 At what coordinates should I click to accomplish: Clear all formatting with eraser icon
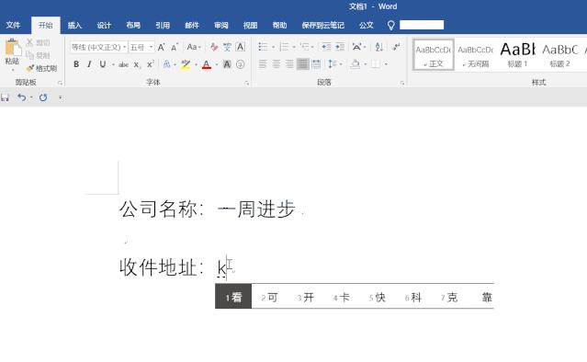[x=214, y=47]
